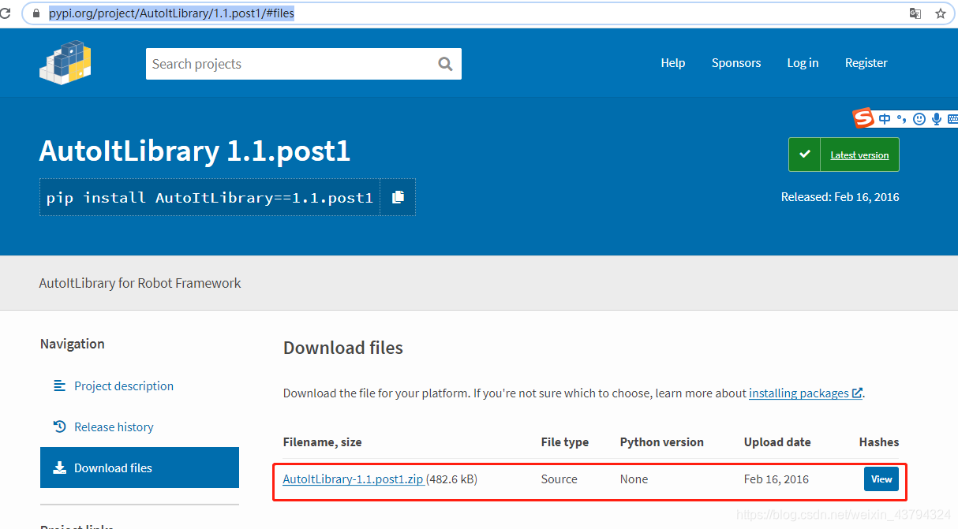Screen dimensions: 958x529
Task: Click the address bar URL
Action: pos(171,13)
